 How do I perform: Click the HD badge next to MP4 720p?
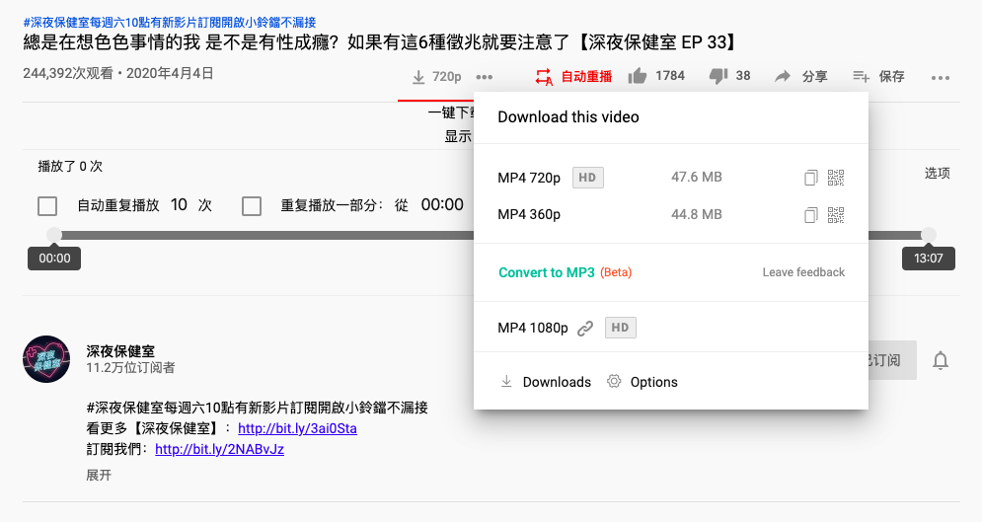588,178
